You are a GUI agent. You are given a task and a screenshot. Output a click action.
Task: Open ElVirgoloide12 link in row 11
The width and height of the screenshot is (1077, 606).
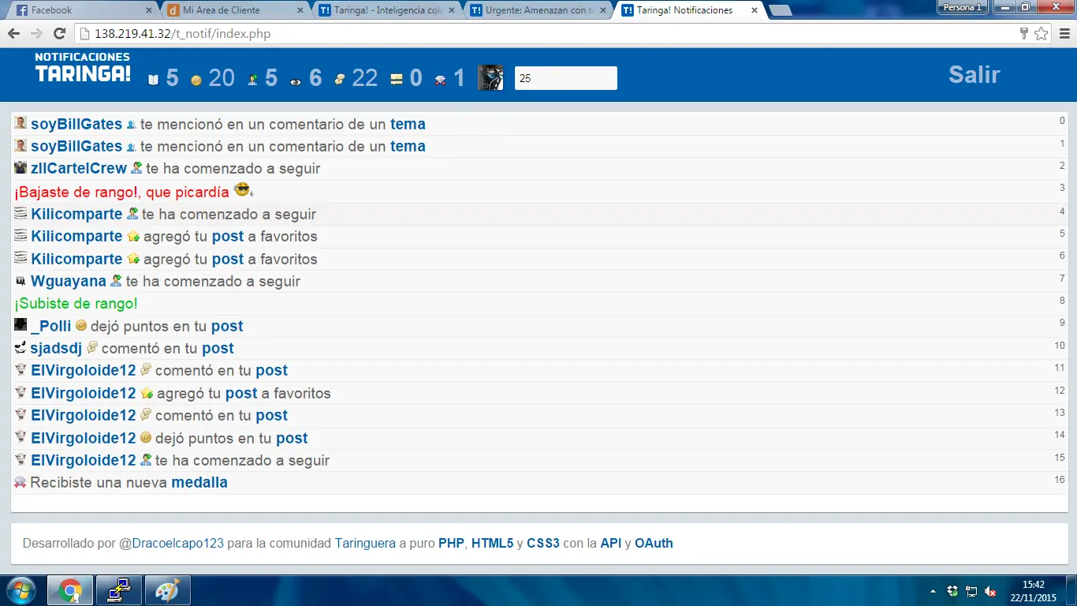(84, 370)
